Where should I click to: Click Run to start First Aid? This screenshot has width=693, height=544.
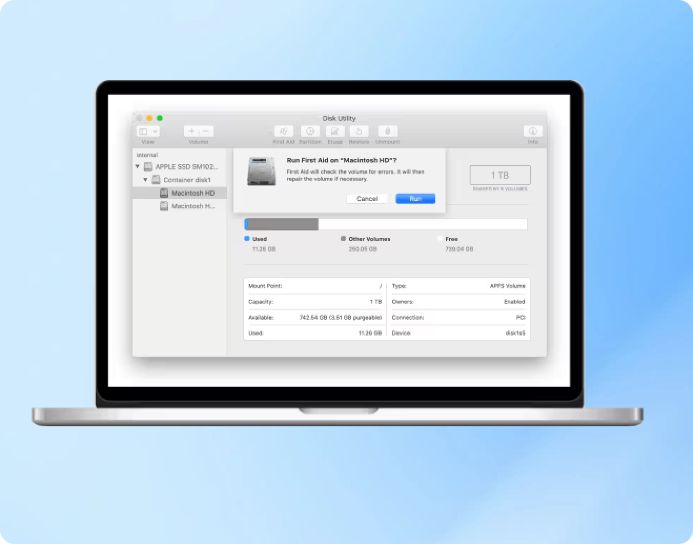(x=415, y=198)
